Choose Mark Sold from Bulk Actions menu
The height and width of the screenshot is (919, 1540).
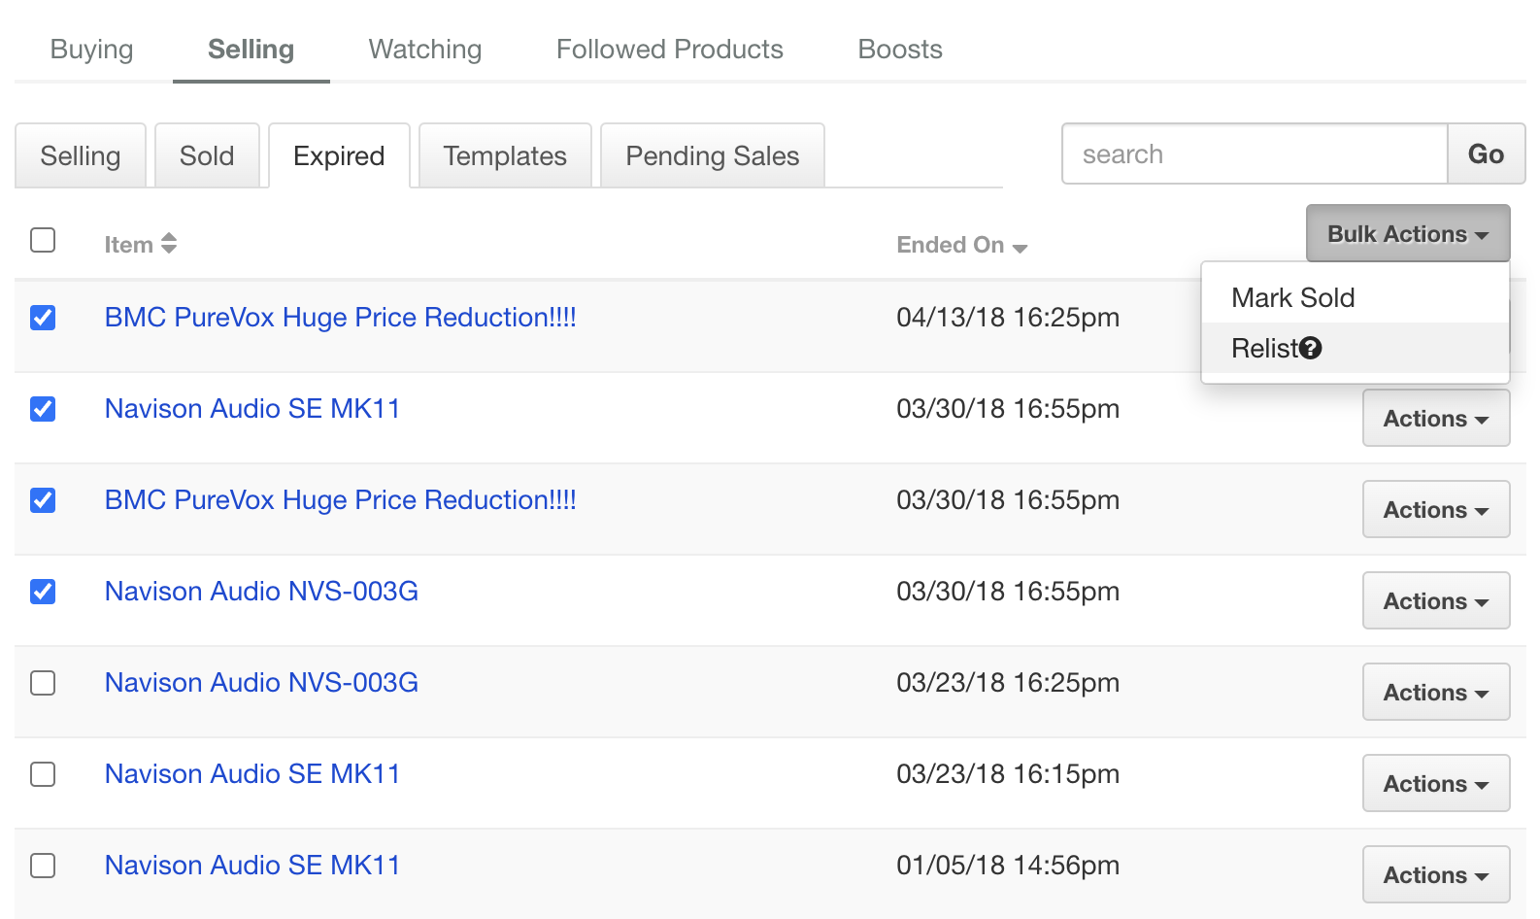(x=1355, y=297)
